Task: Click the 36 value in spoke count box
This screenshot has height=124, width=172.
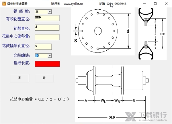Action: (x=41, y=11)
